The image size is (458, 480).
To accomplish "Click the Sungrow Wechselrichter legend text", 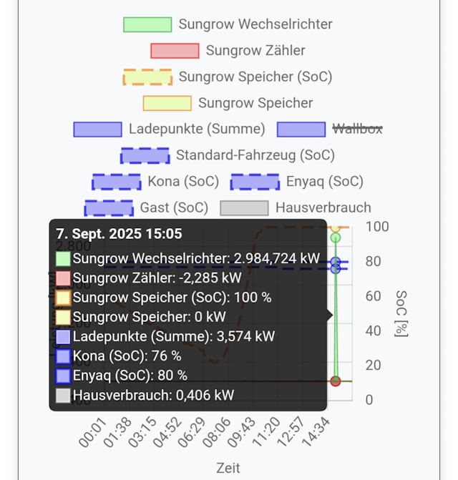I will click(x=255, y=24).
